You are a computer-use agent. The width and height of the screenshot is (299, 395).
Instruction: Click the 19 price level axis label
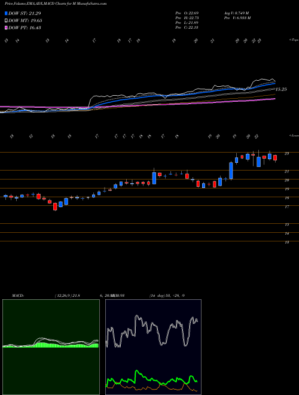(x=287, y=189)
